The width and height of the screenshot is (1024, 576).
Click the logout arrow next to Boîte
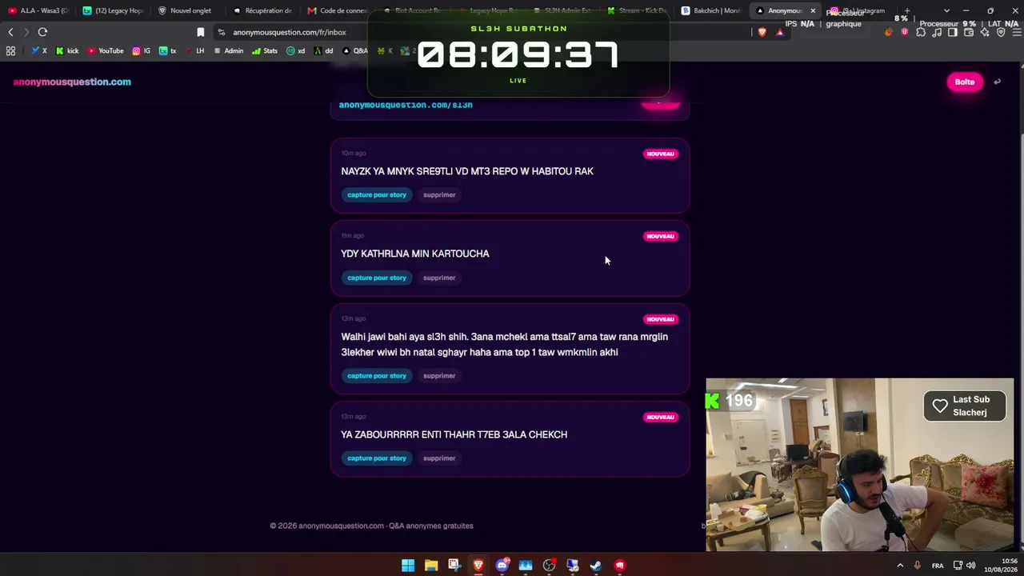(997, 82)
